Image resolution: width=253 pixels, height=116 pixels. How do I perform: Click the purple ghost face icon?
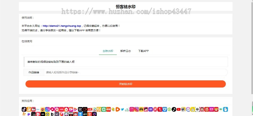[188, 109]
